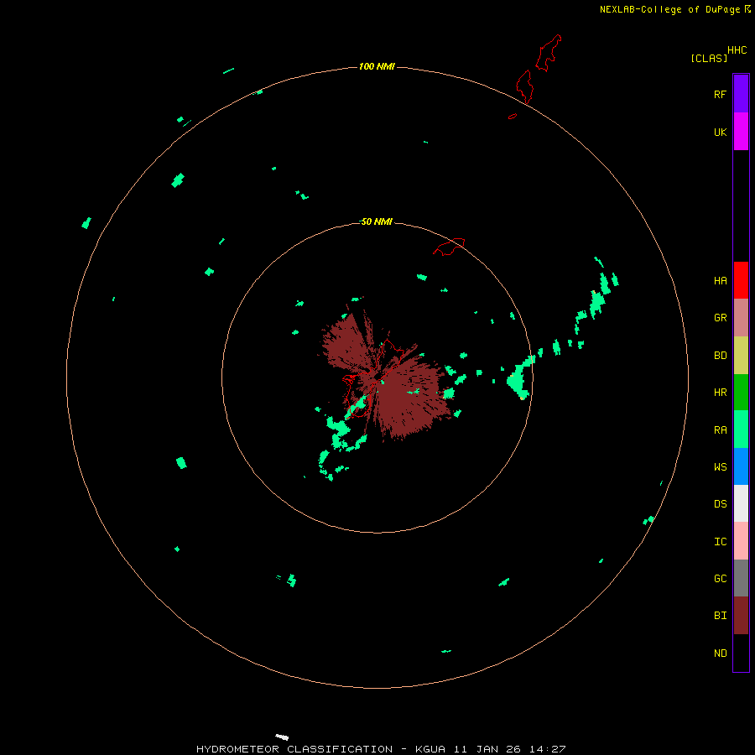Click the BI legend label

pyautogui.click(x=720, y=616)
